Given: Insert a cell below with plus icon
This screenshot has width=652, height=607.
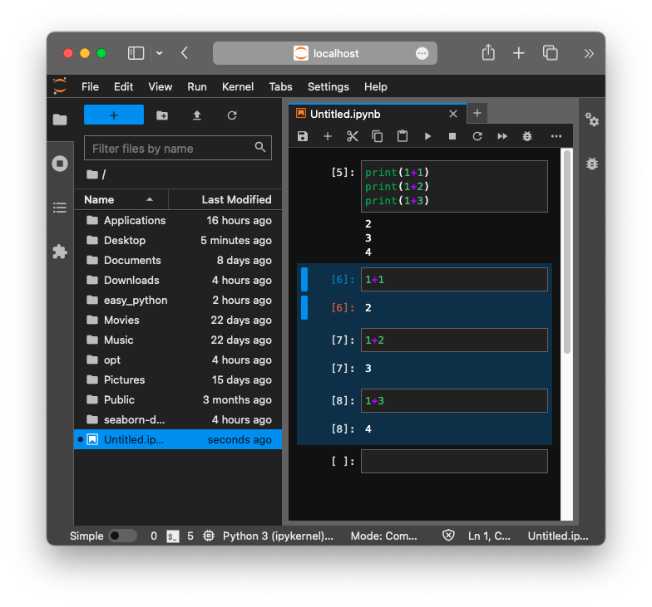Looking at the screenshot, I should pyautogui.click(x=328, y=136).
